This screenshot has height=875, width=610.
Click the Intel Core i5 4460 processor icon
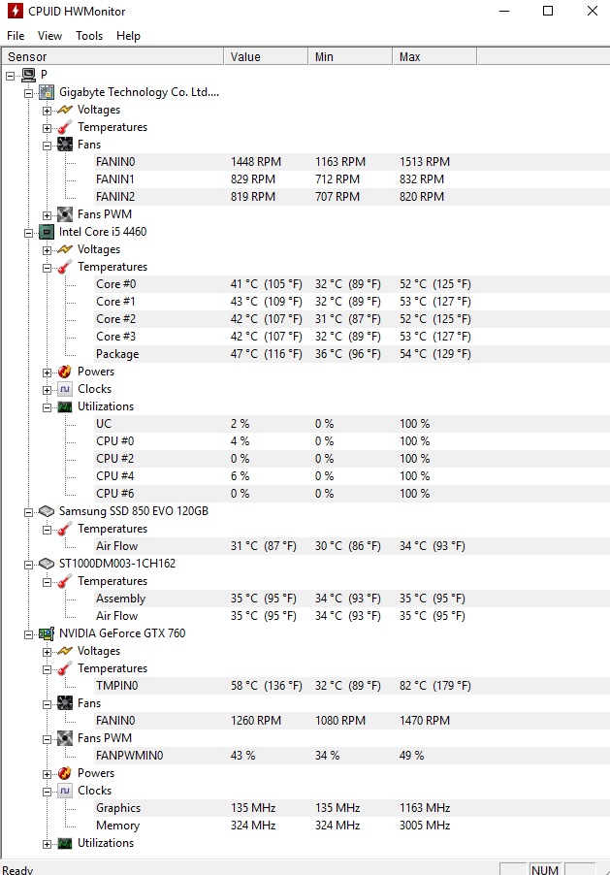point(46,232)
